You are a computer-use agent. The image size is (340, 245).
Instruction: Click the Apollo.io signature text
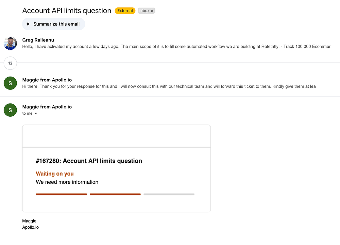tap(30, 227)
